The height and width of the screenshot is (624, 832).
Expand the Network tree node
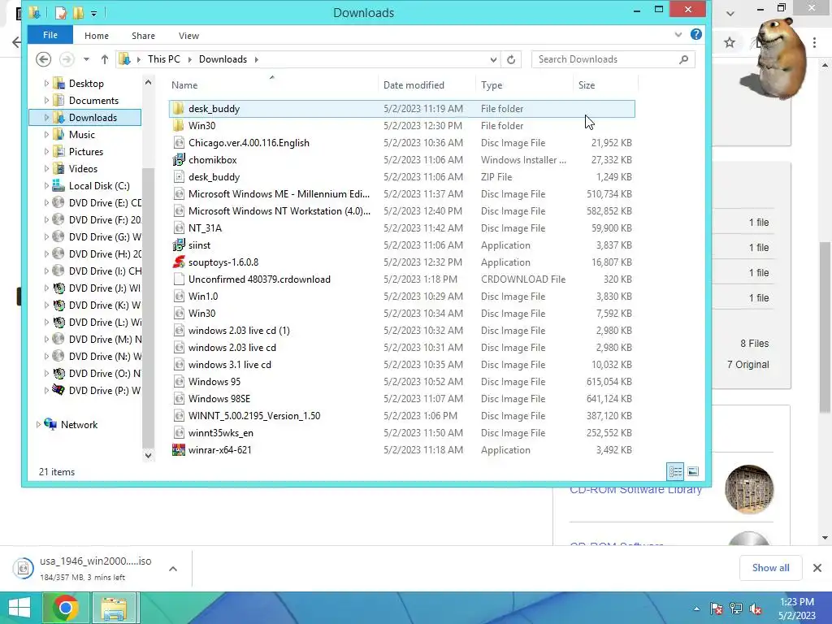click(x=38, y=424)
